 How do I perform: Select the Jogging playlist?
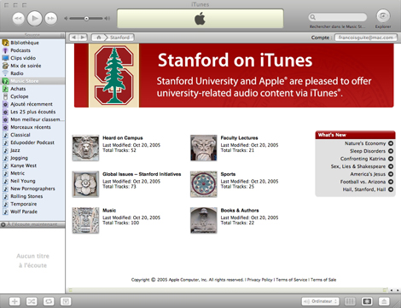(x=32, y=158)
